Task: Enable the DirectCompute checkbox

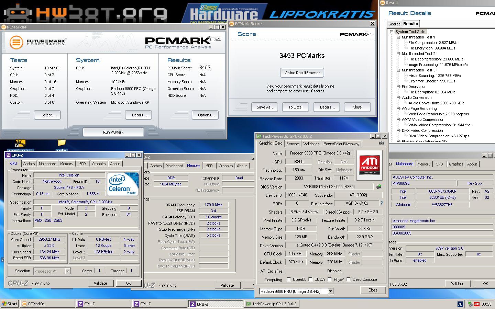Action: point(349,279)
